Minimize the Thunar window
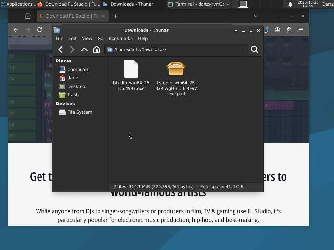This screenshot has height=250, width=334. pos(243,30)
